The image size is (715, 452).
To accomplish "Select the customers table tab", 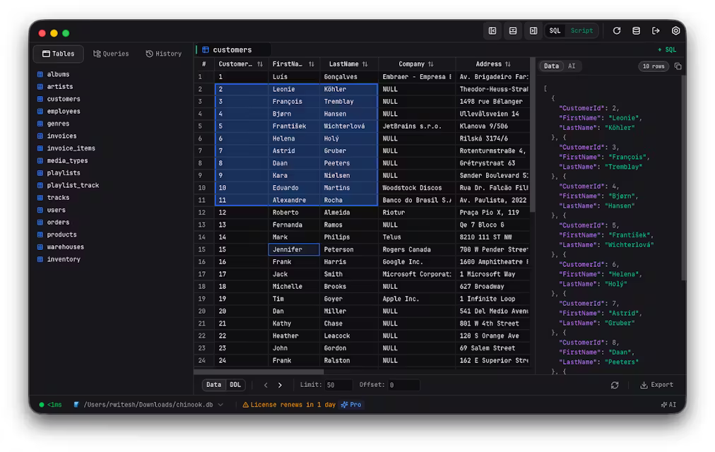I will click(x=232, y=49).
